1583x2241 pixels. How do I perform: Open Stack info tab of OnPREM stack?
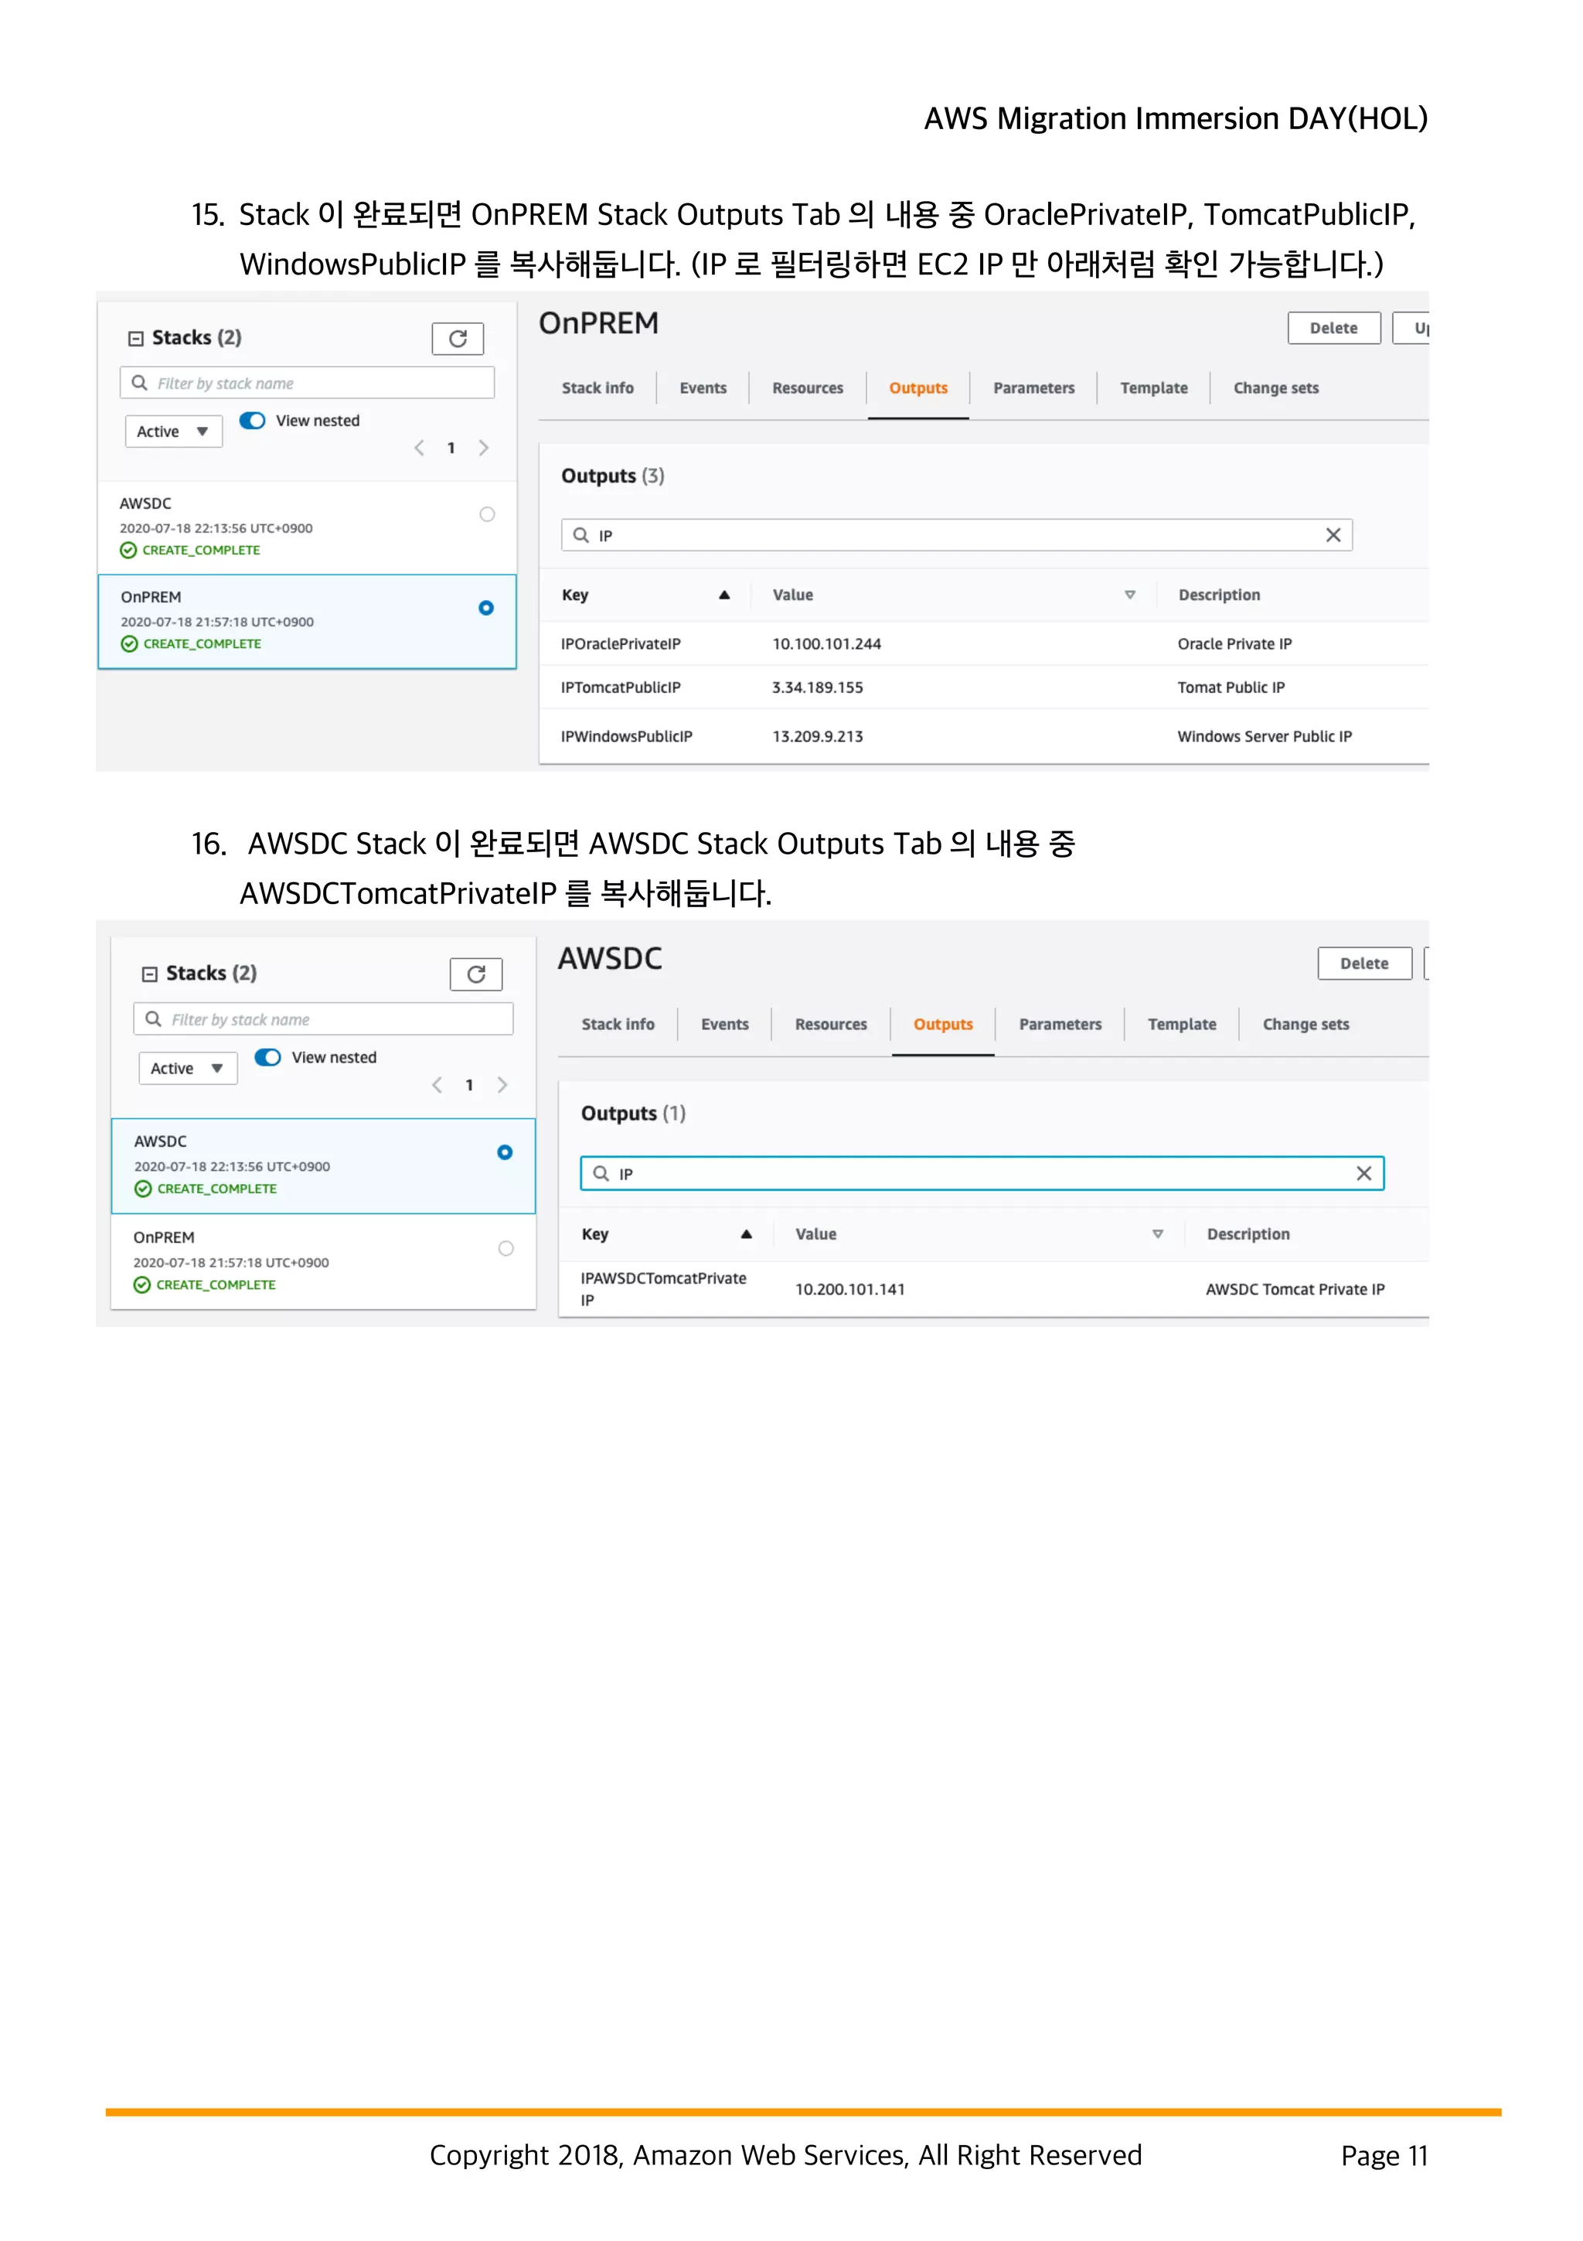click(x=597, y=388)
